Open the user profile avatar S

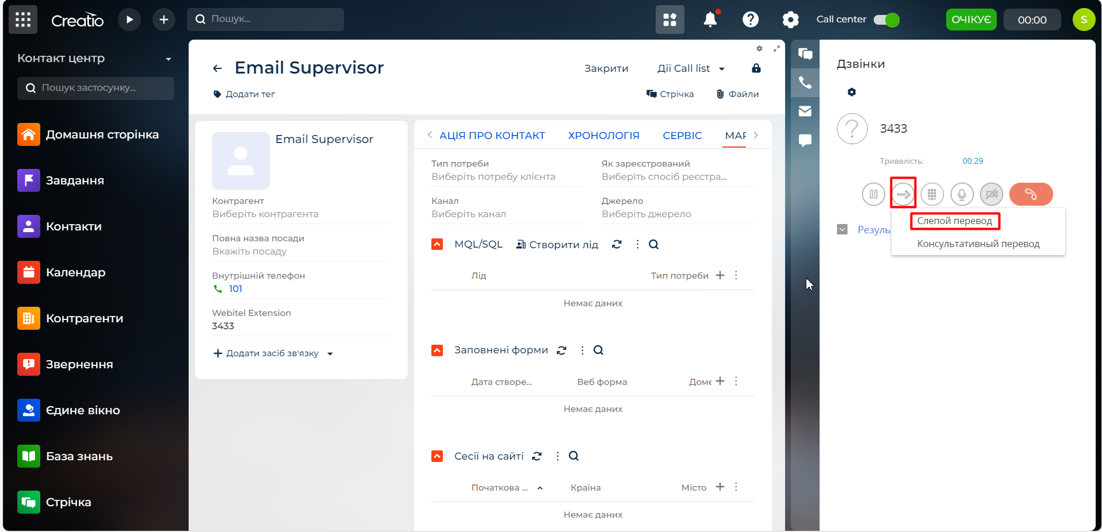pyautogui.click(x=1084, y=20)
